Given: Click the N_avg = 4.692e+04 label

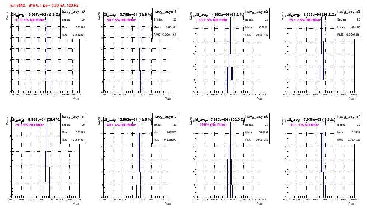Looking at the screenshot, I should coord(220,14).
